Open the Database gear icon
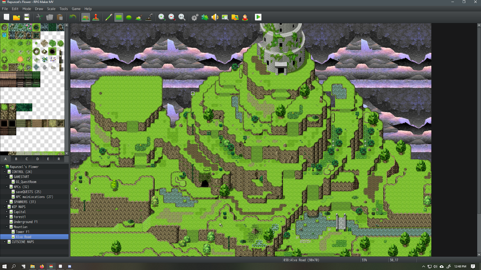481x270 pixels. click(x=195, y=17)
